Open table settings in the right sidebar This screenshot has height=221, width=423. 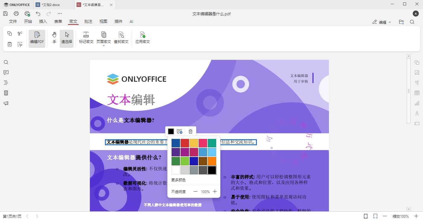click(417, 93)
